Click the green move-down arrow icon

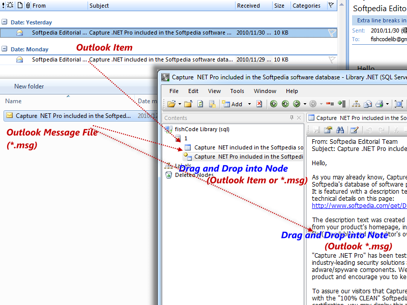(x=285, y=104)
